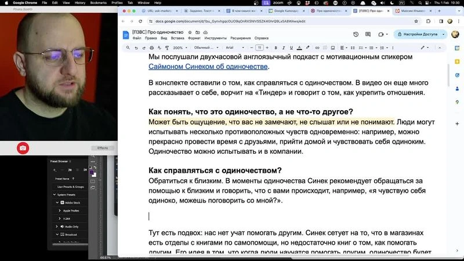464x261 pixels.
Task: View the cloud save status
Action: (x=205, y=32)
